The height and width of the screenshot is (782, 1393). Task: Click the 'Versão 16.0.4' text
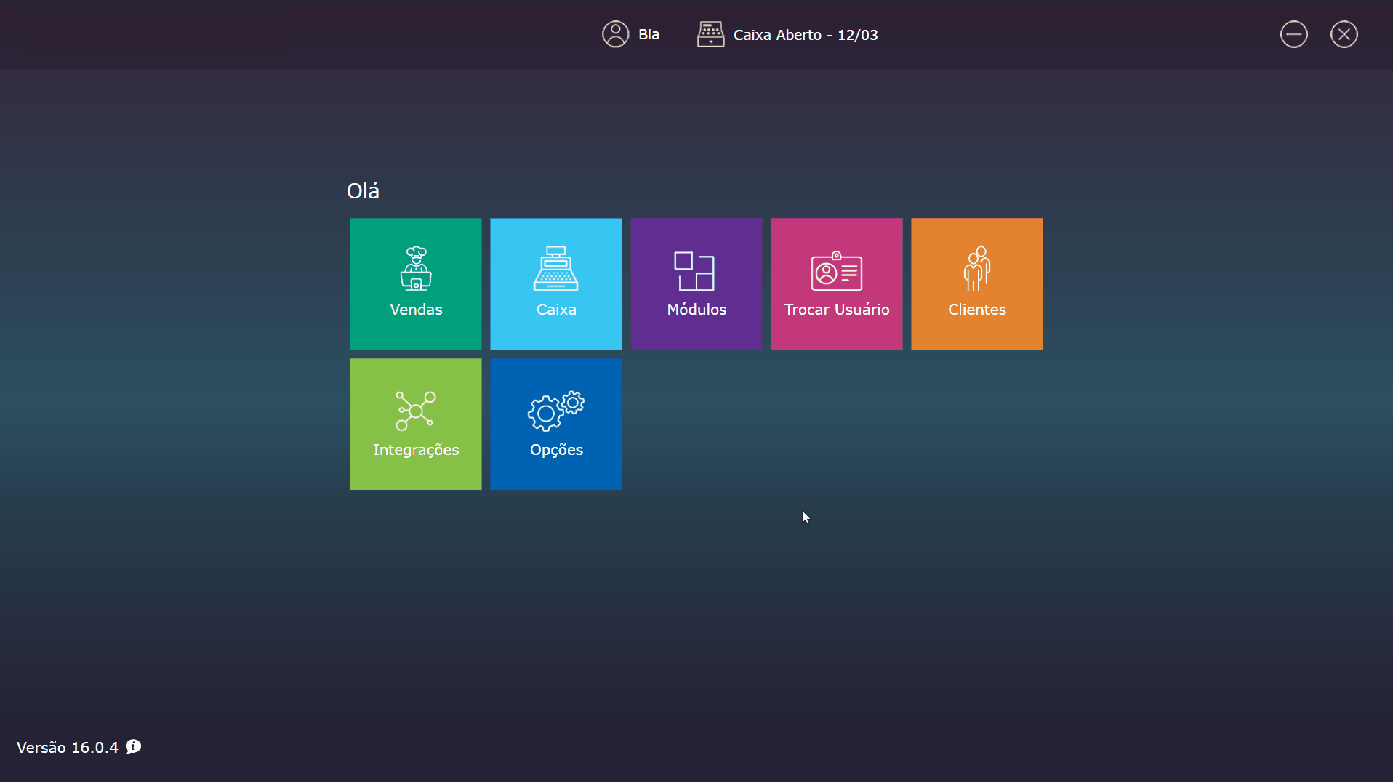click(x=68, y=747)
